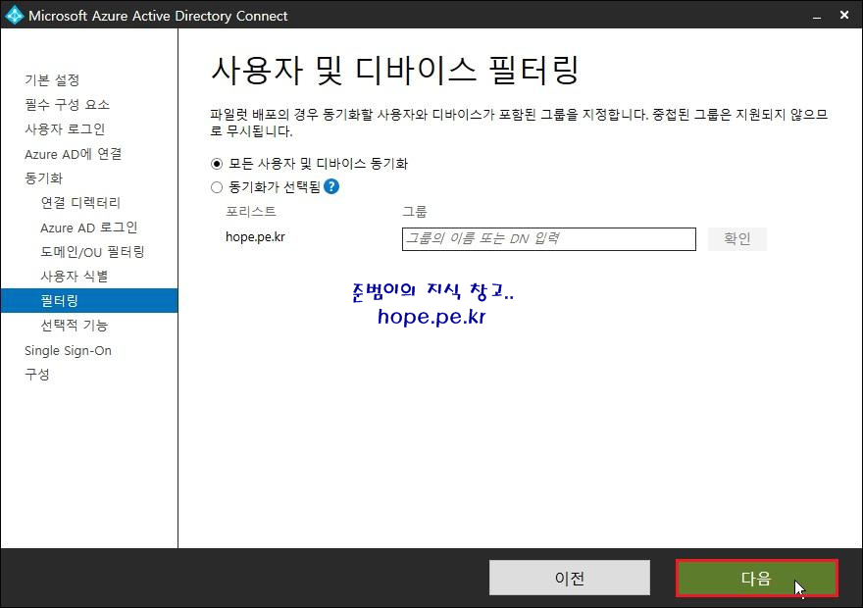Click hope.pe.kr forest name in table
Viewport: 863px width, 608px height.
(x=255, y=237)
